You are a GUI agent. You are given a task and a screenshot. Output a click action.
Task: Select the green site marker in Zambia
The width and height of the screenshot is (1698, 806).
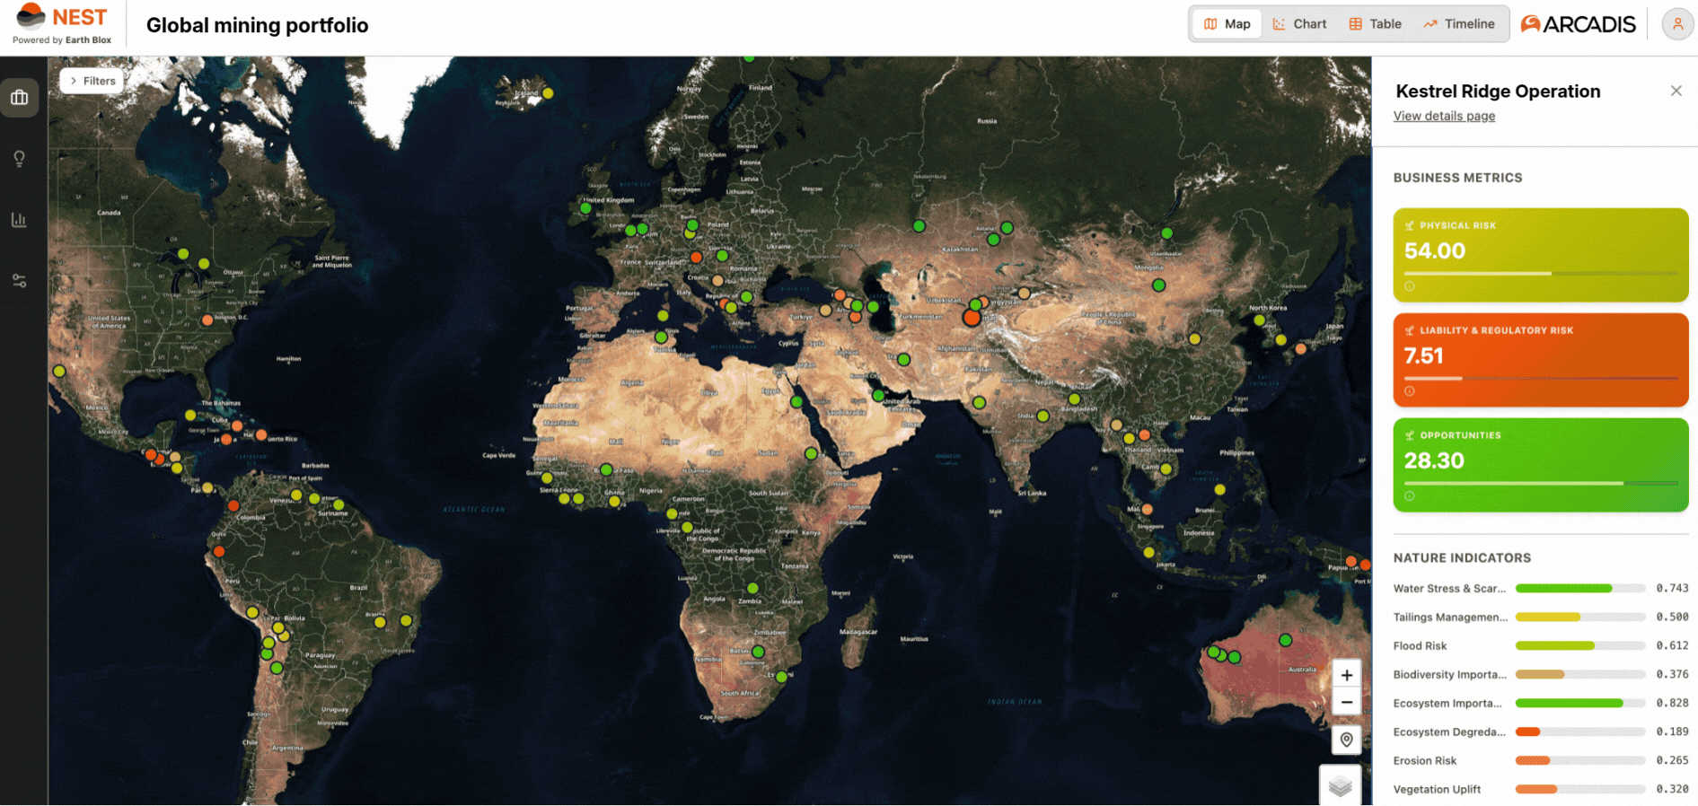pos(752,589)
